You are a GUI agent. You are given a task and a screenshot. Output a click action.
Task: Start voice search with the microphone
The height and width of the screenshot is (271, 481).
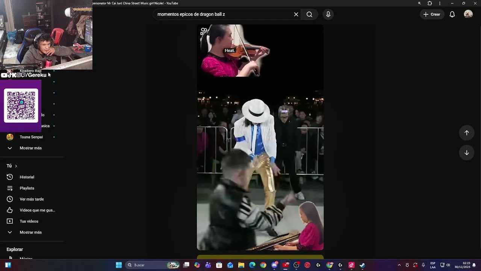pyautogui.click(x=328, y=14)
